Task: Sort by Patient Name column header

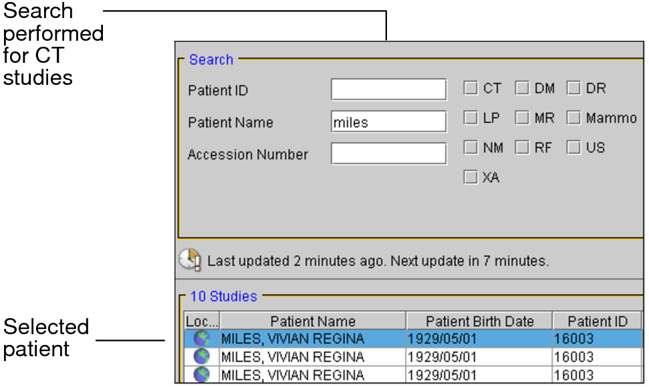Action: coord(313,321)
